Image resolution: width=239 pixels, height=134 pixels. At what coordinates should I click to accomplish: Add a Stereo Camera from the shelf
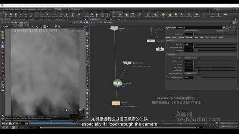click(x=205, y=15)
